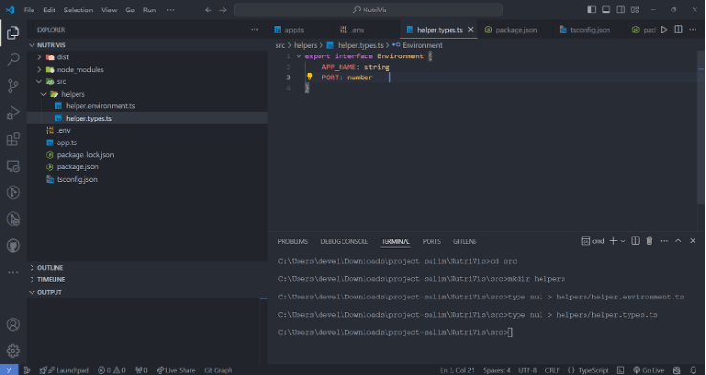Maximize the panel size chevron
Viewport: 706px width, 375px height.
pyautogui.click(x=678, y=241)
